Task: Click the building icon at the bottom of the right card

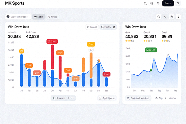Action: point(157,98)
